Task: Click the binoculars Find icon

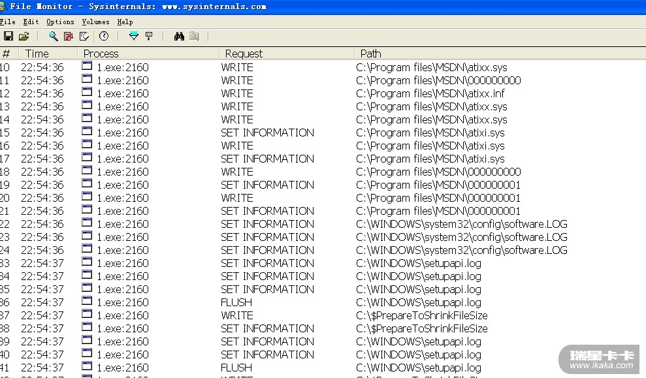Action: (179, 37)
